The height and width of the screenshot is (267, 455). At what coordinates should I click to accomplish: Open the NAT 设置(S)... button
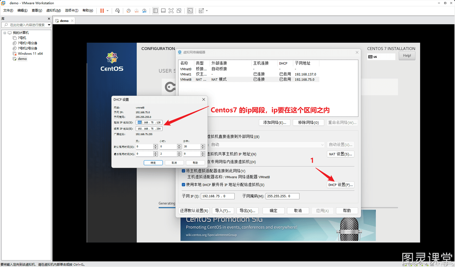(340, 154)
